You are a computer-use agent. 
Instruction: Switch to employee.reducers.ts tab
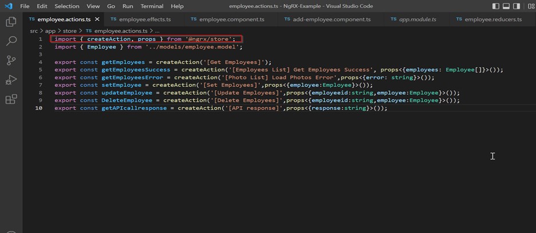coord(492,19)
